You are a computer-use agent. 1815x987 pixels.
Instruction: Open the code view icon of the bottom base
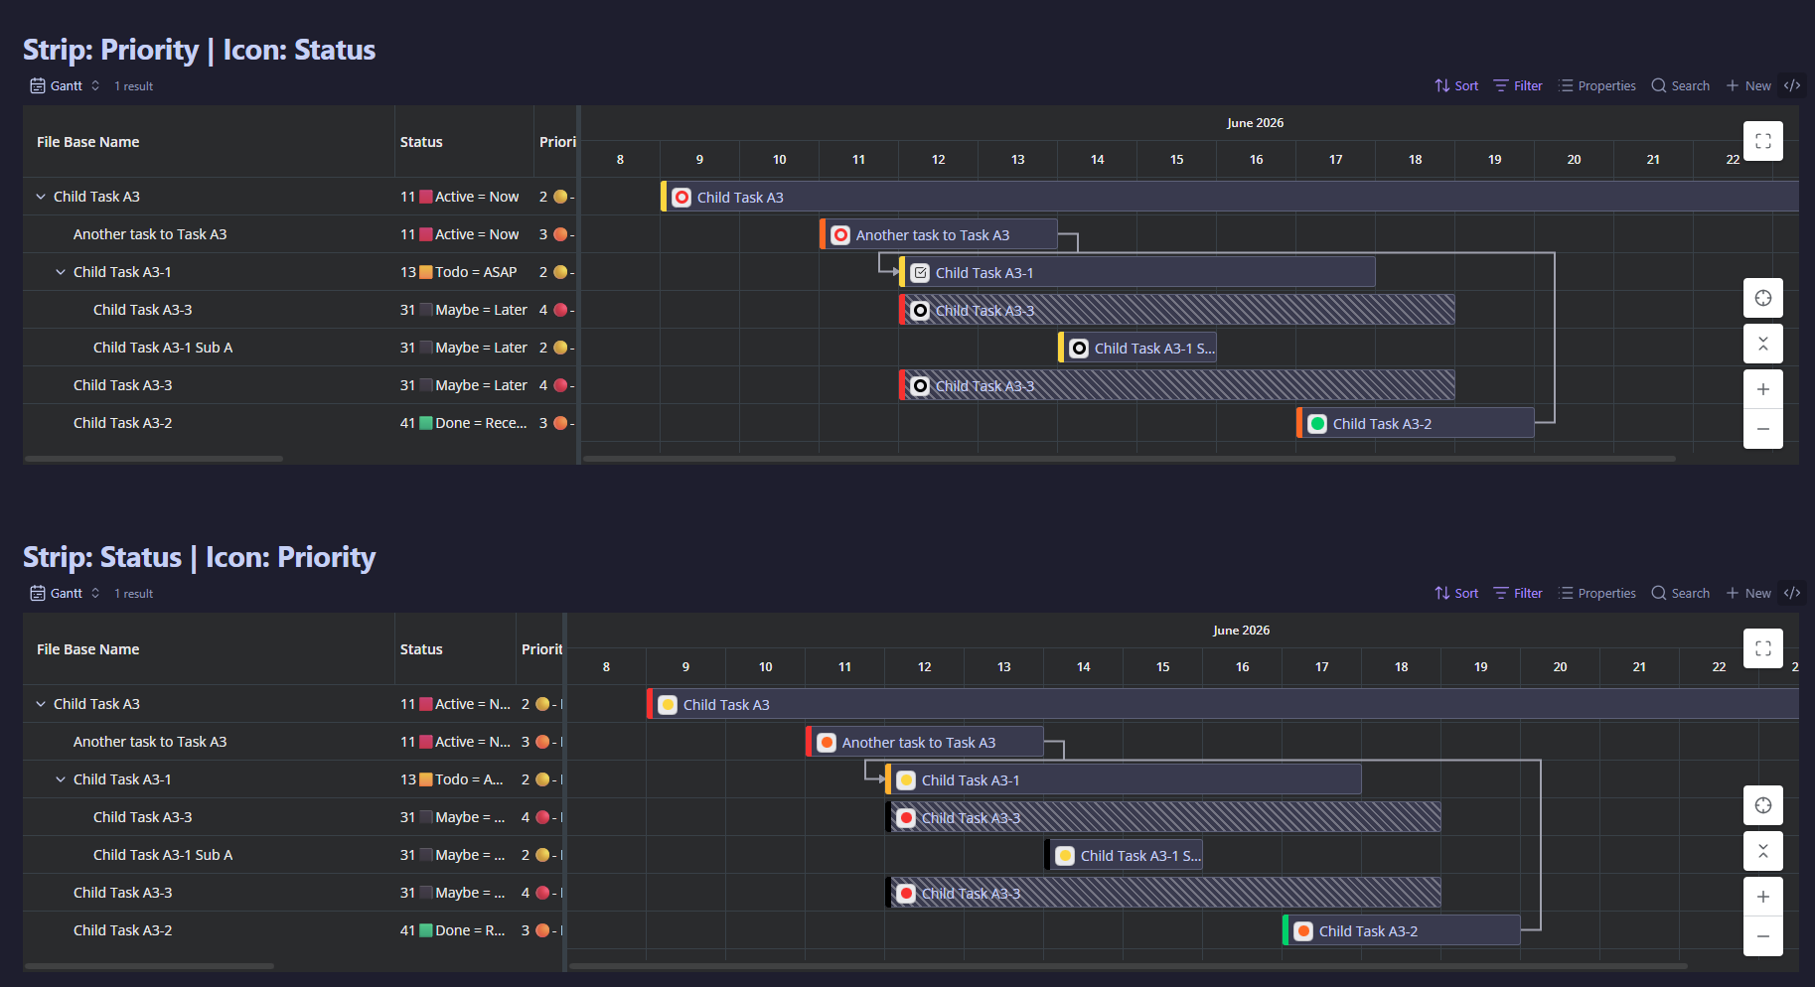[x=1792, y=593]
